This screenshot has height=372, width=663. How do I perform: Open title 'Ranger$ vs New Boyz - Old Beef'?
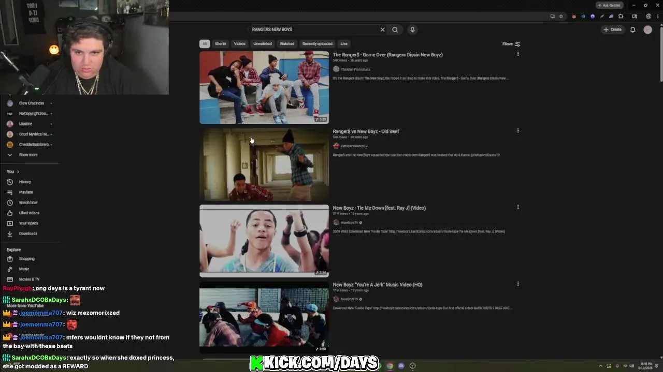[366, 131]
